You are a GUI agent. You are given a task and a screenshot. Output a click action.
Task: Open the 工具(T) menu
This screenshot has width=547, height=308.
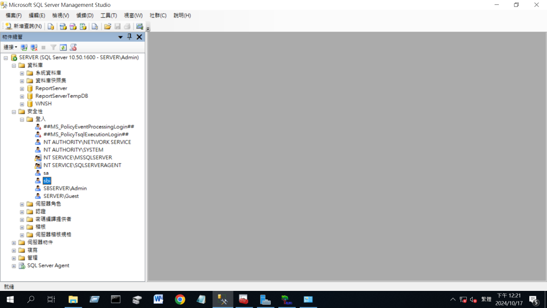(x=108, y=16)
